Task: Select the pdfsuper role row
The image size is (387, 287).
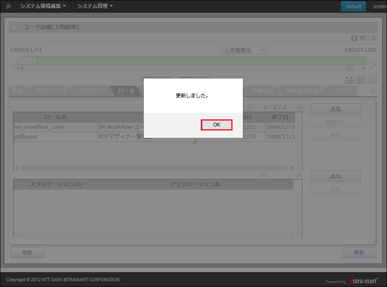Action: [154, 136]
